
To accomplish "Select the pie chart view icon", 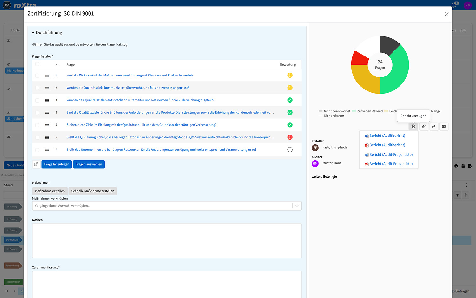I will [456, 166].
